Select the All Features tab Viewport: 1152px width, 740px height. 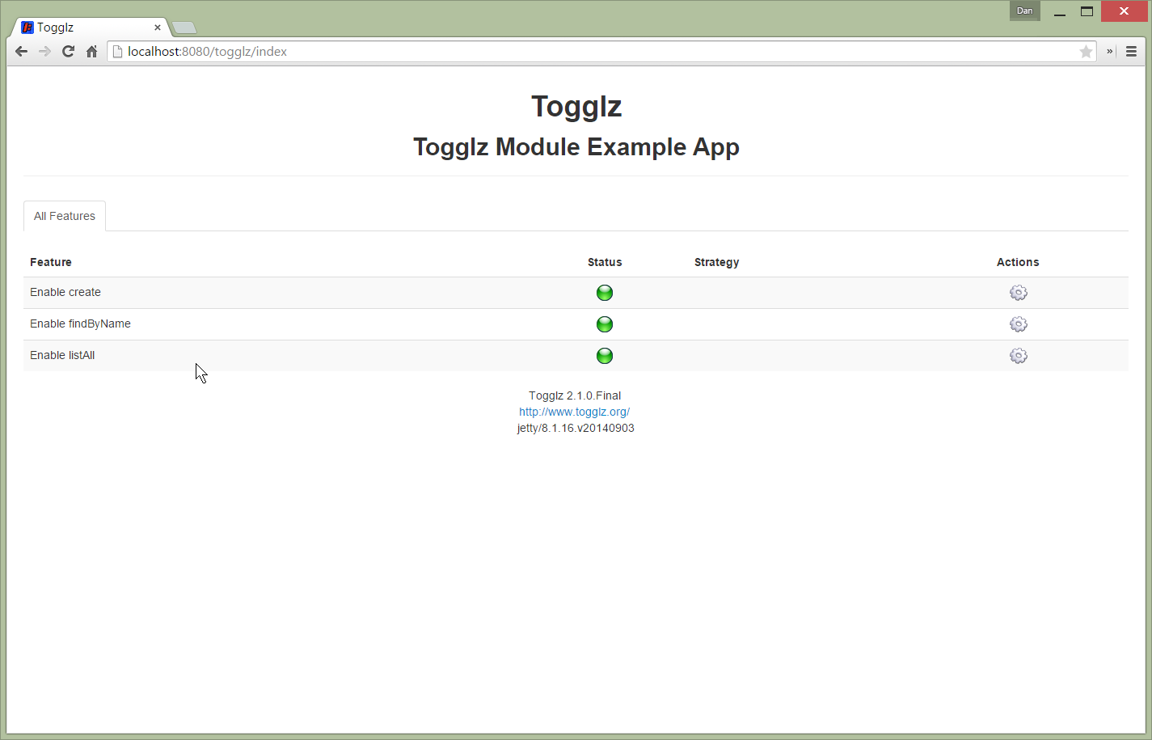65,216
